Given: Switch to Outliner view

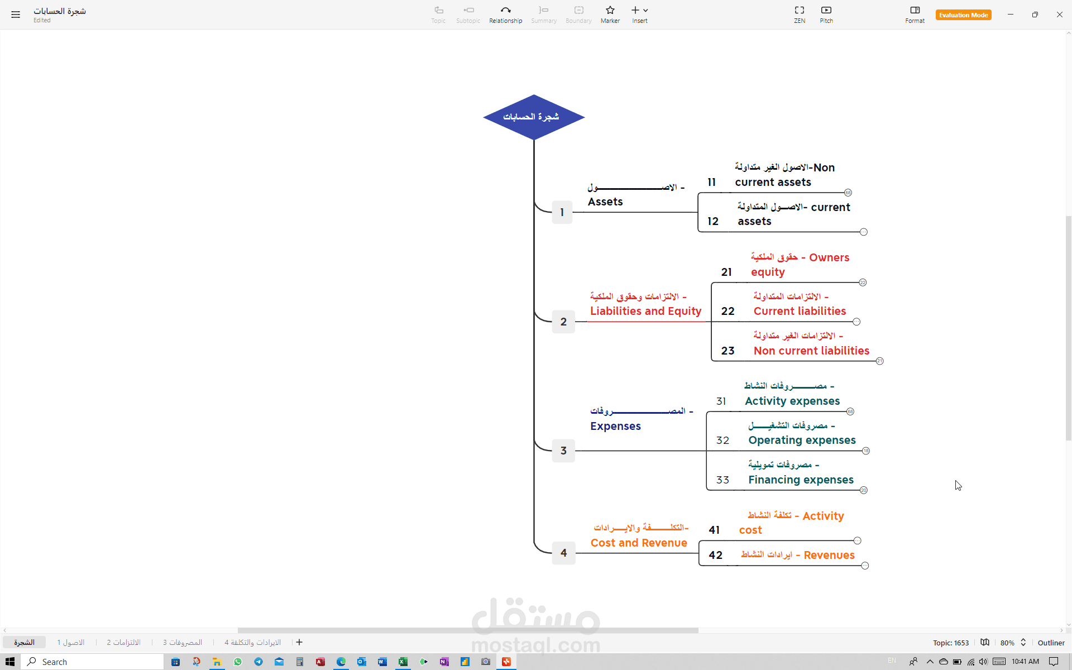Looking at the screenshot, I should click(1051, 643).
